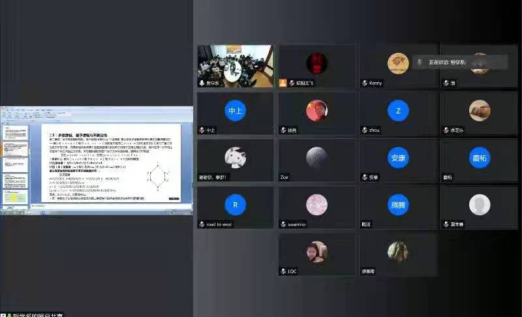Click the orange host badge icon

tap(283, 83)
